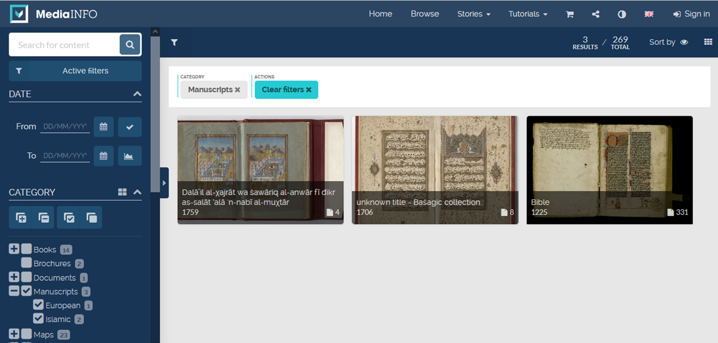Click the European category label
Screen dimensions: 718x343
click(x=63, y=305)
